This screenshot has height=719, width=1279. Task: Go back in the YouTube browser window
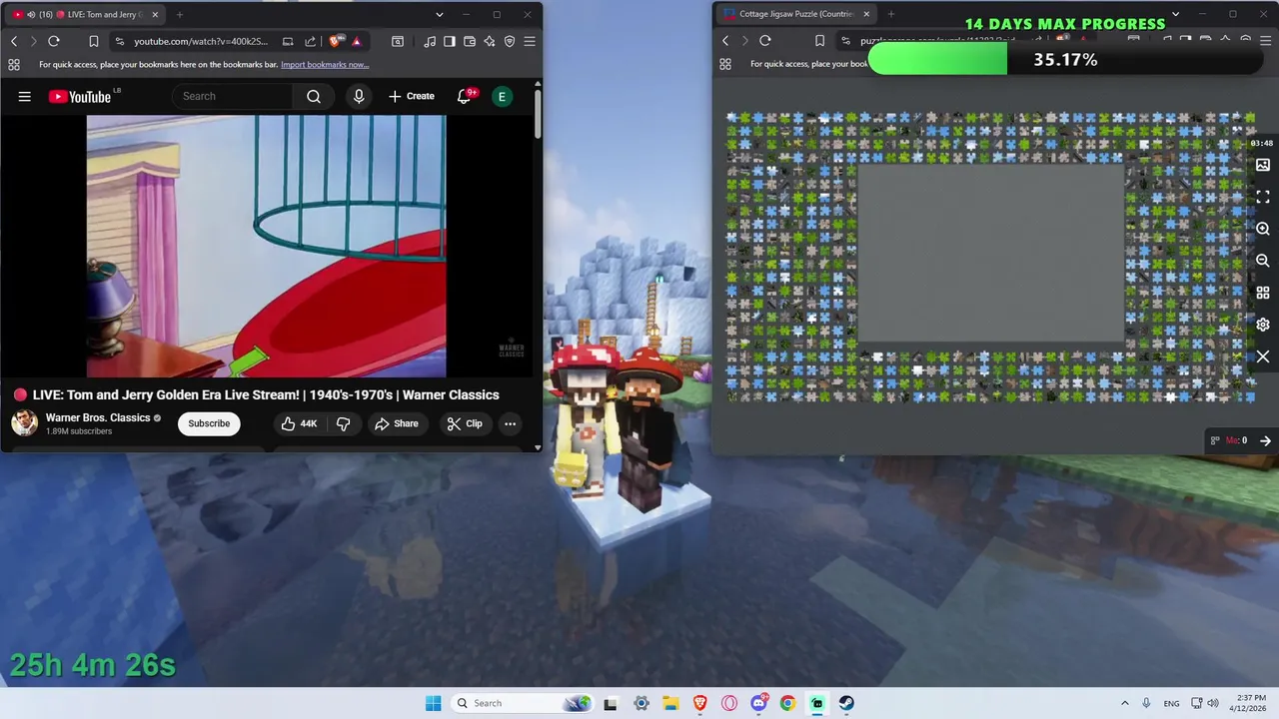(14, 41)
